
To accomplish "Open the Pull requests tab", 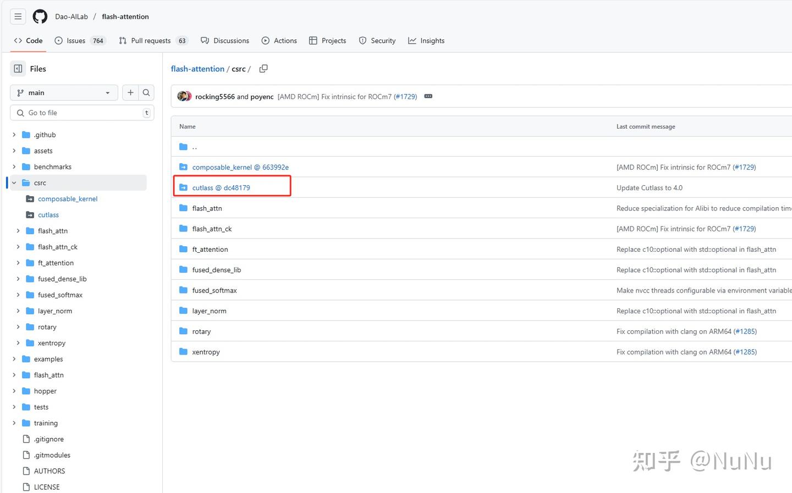I will pyautogui.click(x=151, y=41).
